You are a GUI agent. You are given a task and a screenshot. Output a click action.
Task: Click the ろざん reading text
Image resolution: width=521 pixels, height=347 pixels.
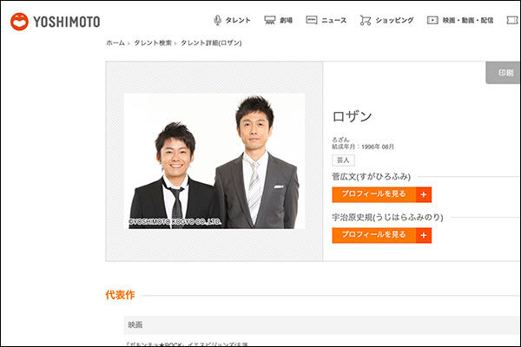pyautogui.click(x=340, y=140)
